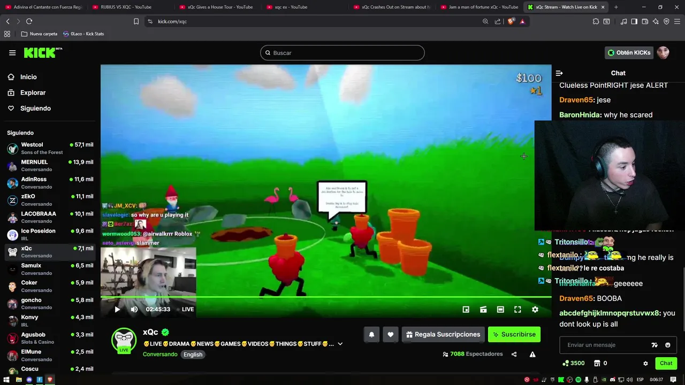The width and height of the screenshot is (685, 385).
Task: Mute the stream volume speaker icon
Action: pyautogui.click(x=134, y=309)
